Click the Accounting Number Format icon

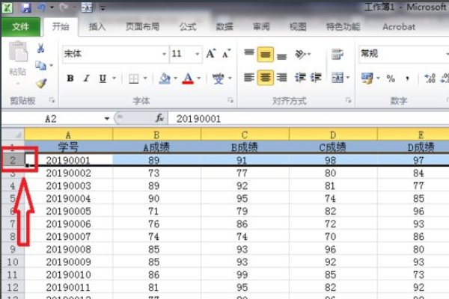click(x=367, y=78)
